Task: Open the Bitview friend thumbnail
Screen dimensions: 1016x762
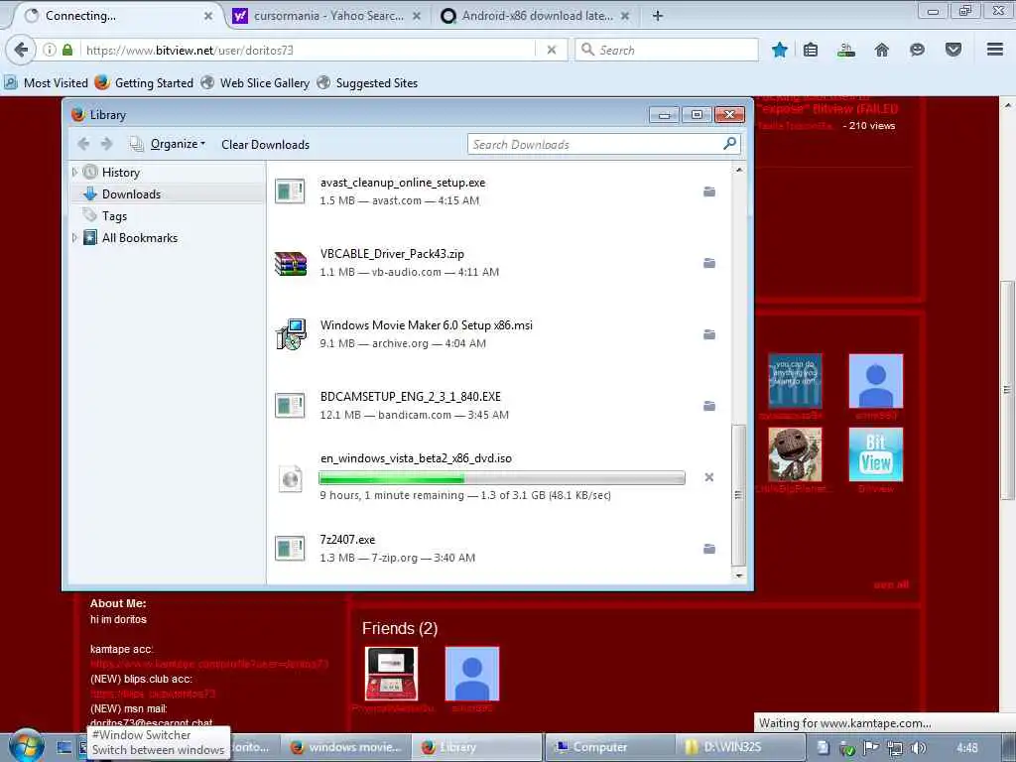Action: (875, 454)
